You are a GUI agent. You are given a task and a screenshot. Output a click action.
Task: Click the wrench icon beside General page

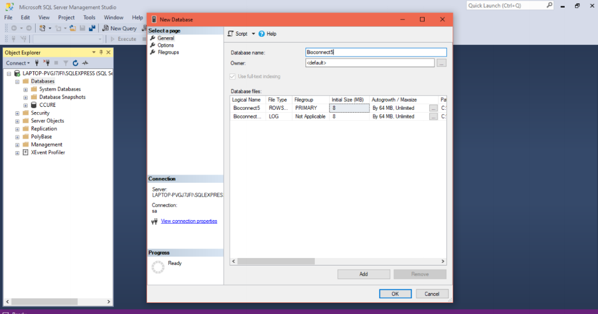153,38
